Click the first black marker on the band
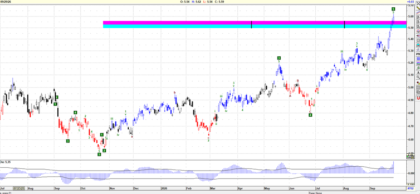420x194 pixels. [x=252, y=25]
